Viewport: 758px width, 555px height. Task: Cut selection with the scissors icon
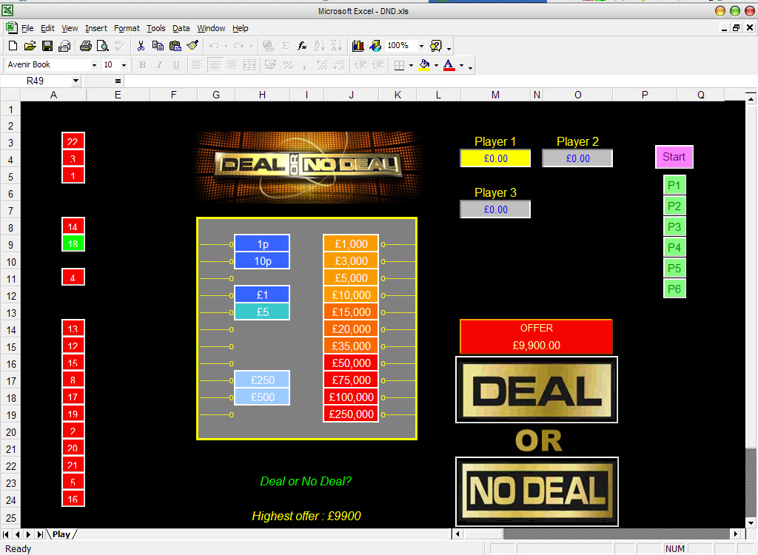(x=141, y=46)
